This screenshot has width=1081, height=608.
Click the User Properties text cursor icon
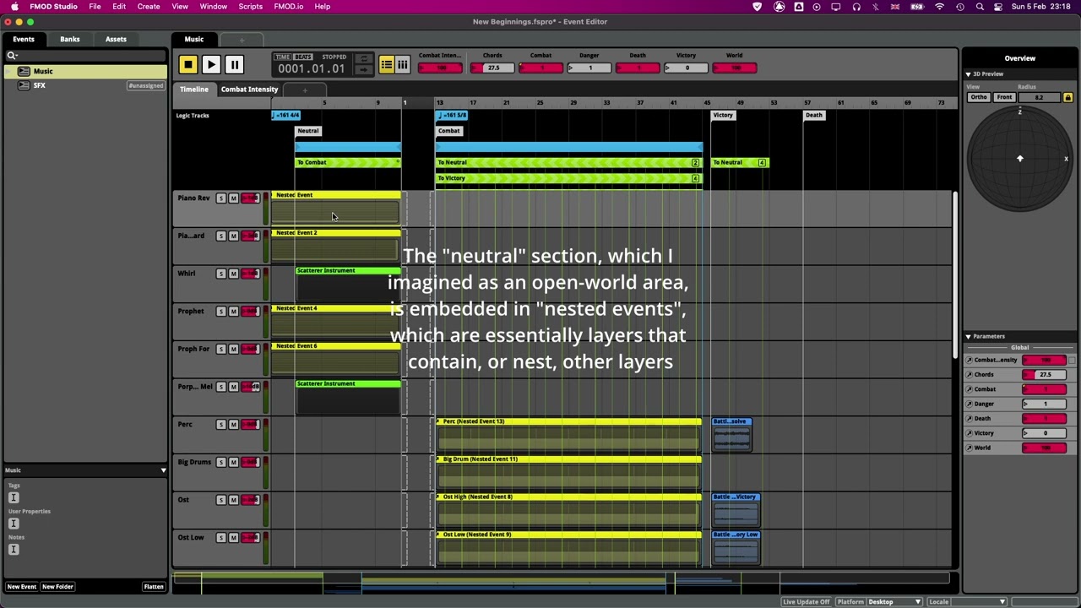(x=14, y=524)
